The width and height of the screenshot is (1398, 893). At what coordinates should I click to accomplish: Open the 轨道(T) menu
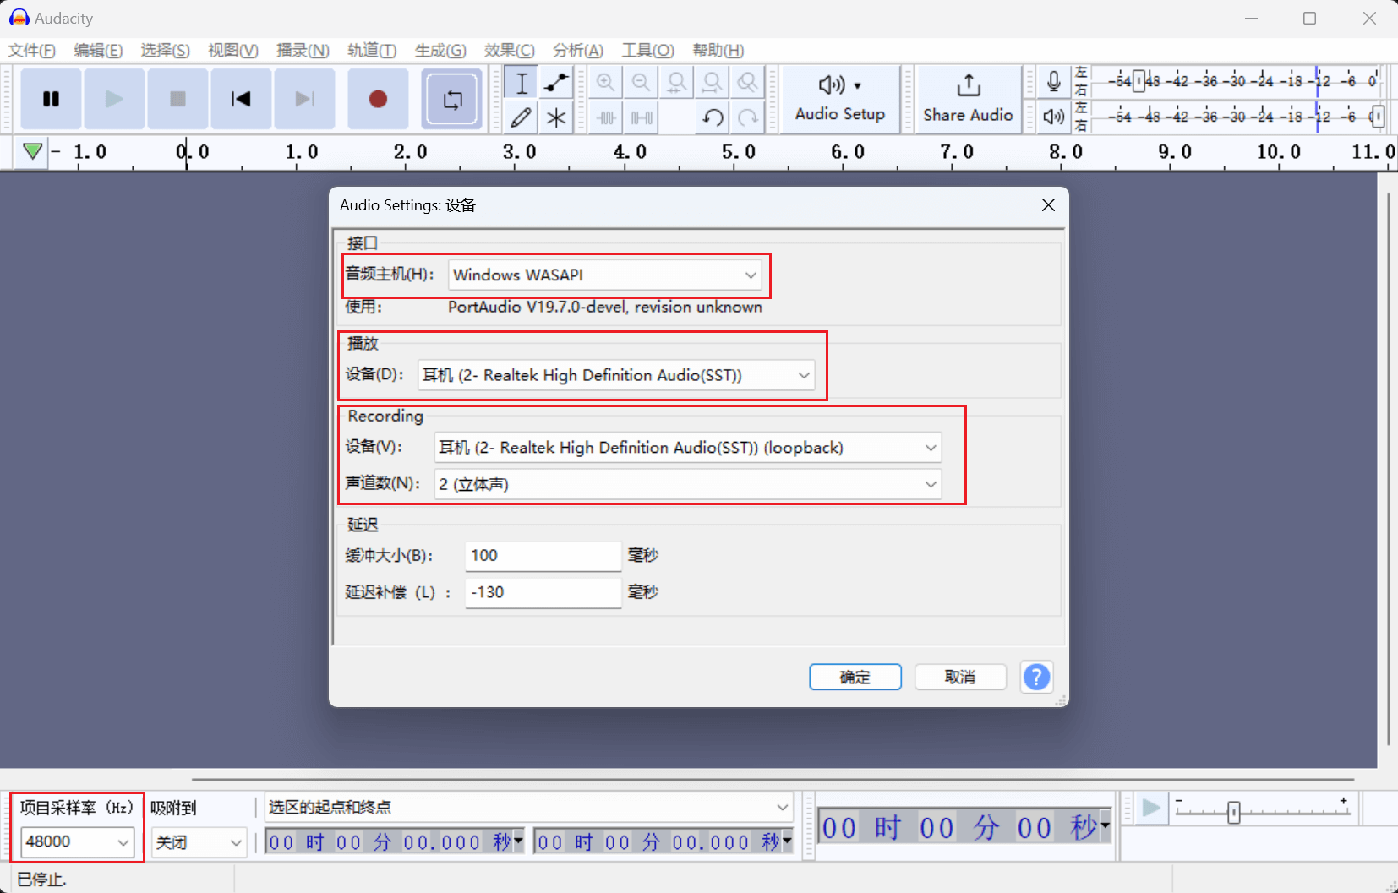pyautogui.click(x=372, y=51)
